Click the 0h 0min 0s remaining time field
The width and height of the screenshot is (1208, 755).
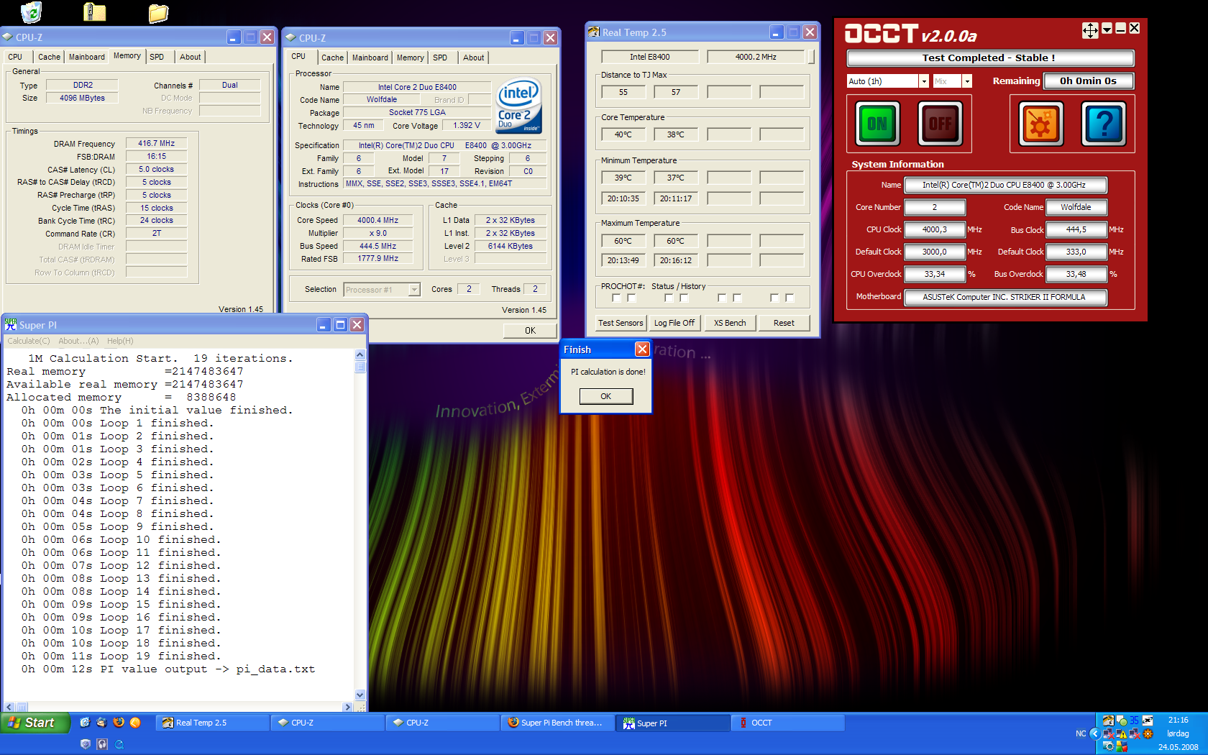[1088, 81]
